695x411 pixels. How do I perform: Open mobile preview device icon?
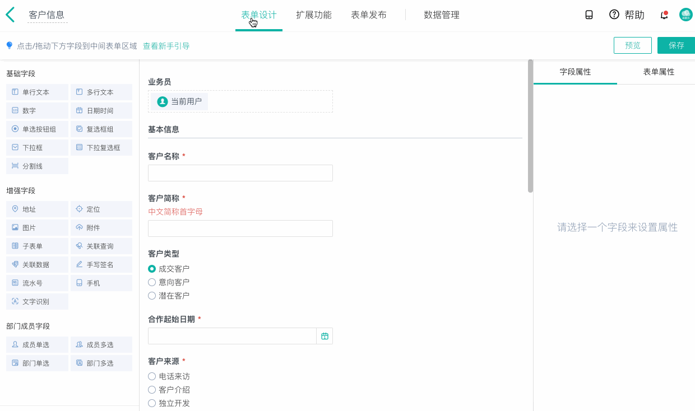[589, 15]
